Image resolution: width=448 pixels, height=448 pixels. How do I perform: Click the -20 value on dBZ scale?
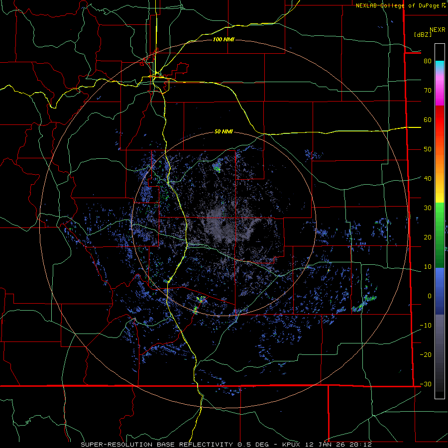click(426, 354)
